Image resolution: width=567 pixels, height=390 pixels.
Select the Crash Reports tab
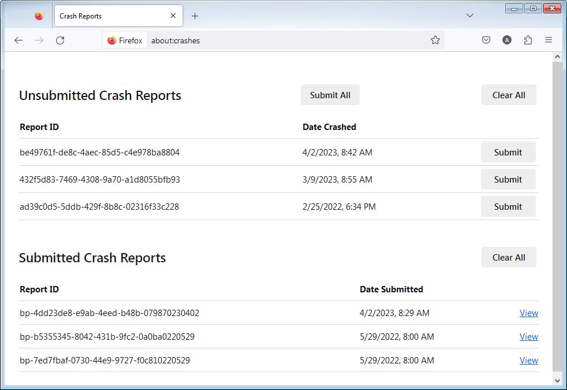click(x=118, y=16)
